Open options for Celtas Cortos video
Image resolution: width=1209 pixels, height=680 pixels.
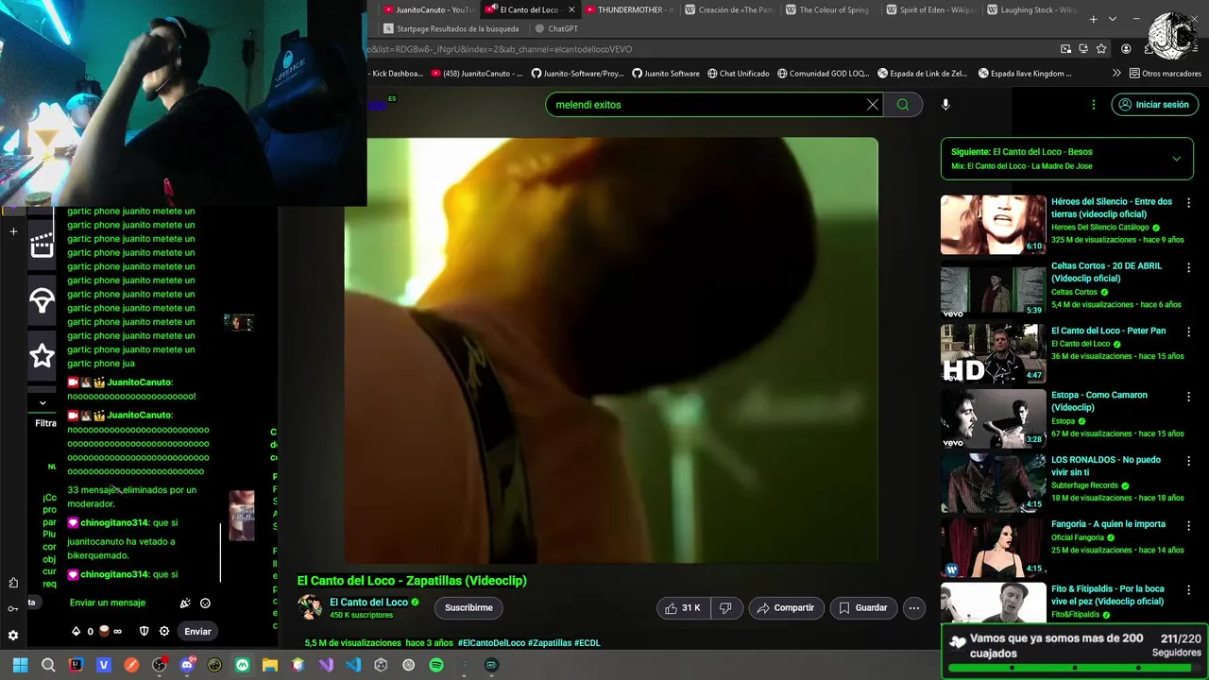tap(1188, 267)
